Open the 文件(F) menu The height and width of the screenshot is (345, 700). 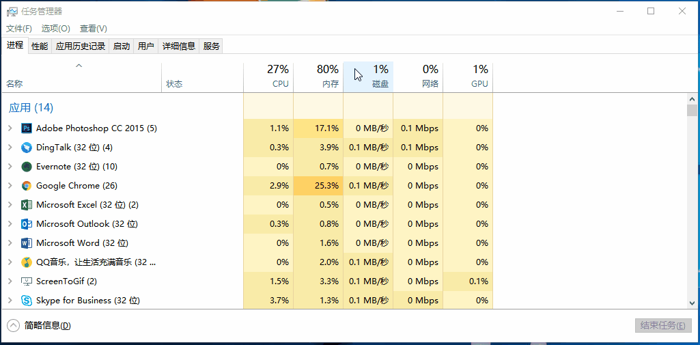coord(19,29)
